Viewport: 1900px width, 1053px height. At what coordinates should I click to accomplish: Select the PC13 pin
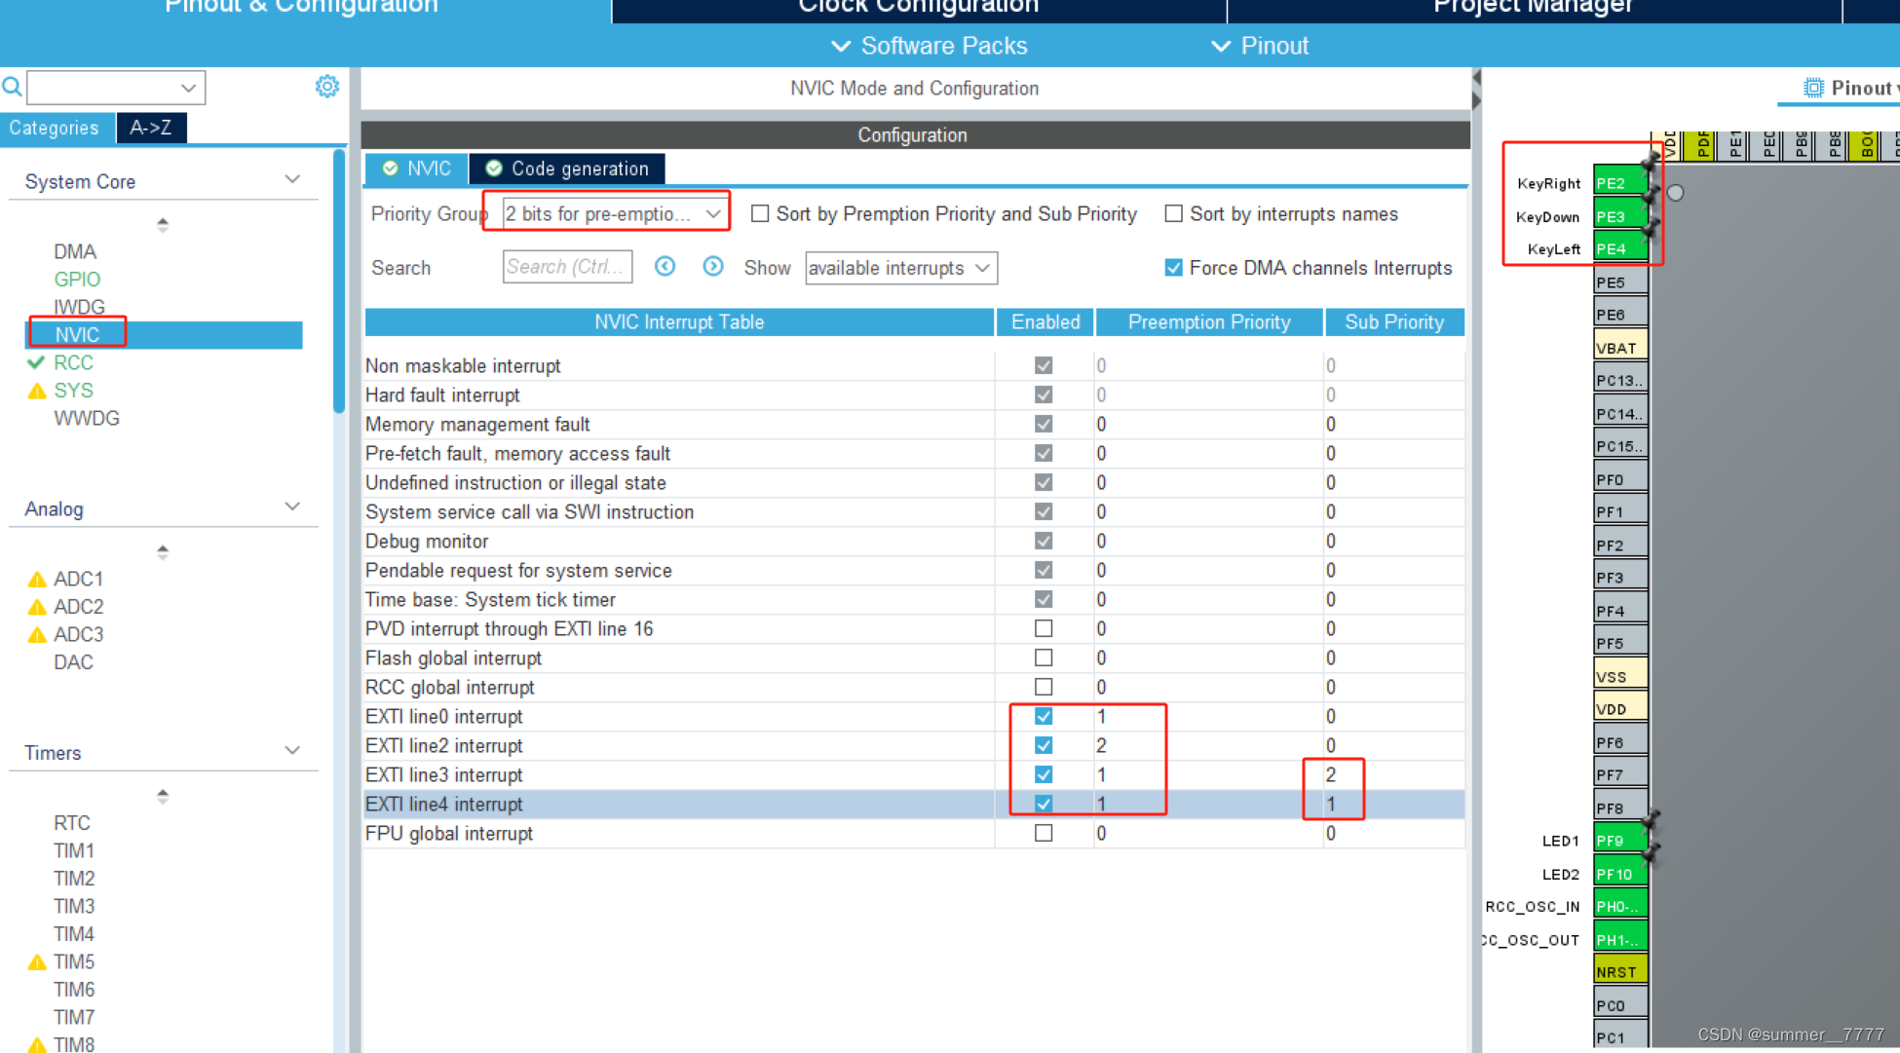(1620, 380)
